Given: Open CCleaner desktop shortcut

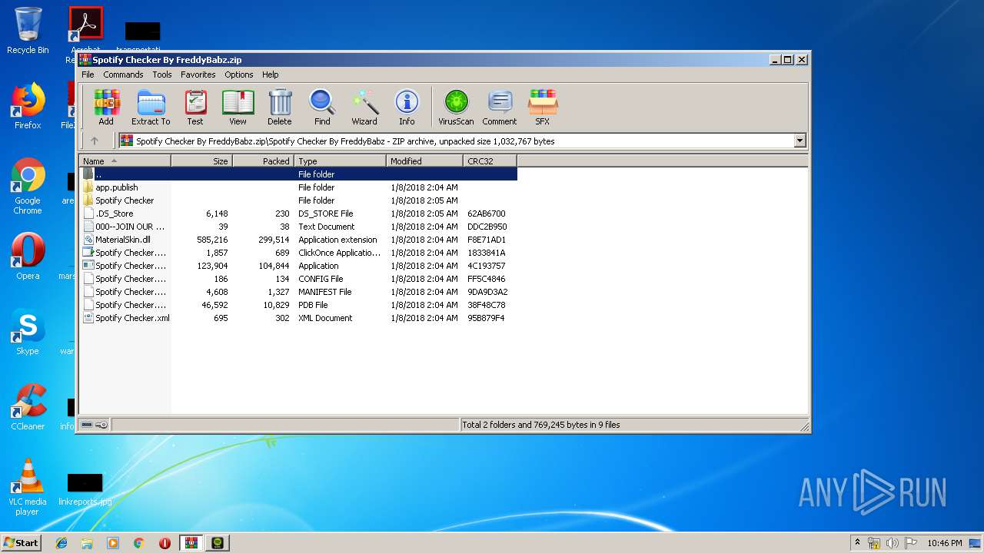Looking at the screenshot, I should coord(28,407).
